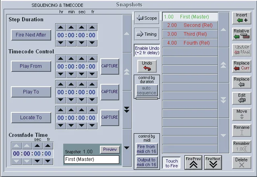257x177 pixels.
Task: Delete snapshot with the X button
Action: click(242, 163)
